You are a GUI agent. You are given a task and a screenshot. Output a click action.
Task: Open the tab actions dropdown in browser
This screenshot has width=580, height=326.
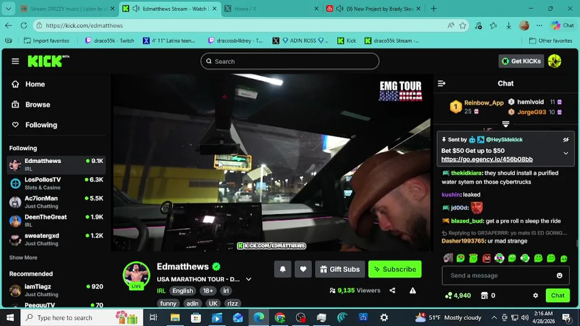click(9, 9)
